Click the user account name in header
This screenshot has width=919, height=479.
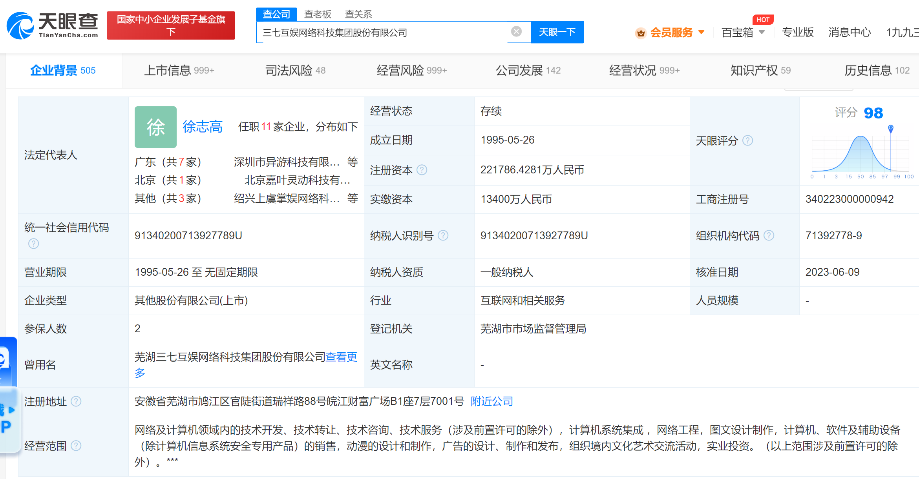pyautogui.click(x=902, y=32)
